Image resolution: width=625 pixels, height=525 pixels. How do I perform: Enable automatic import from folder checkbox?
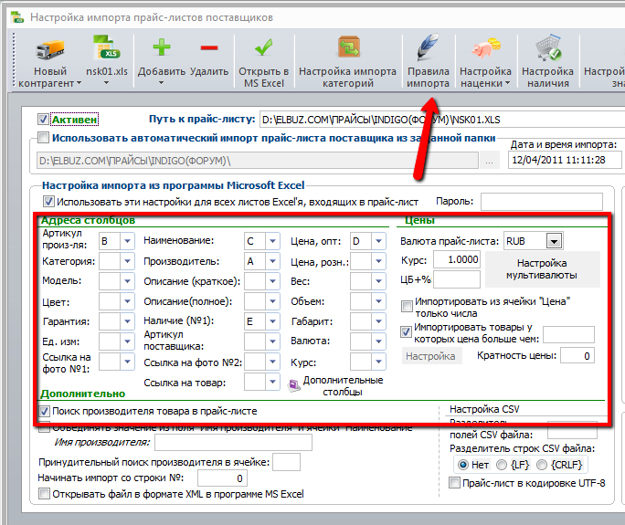[x=43, y=138]
